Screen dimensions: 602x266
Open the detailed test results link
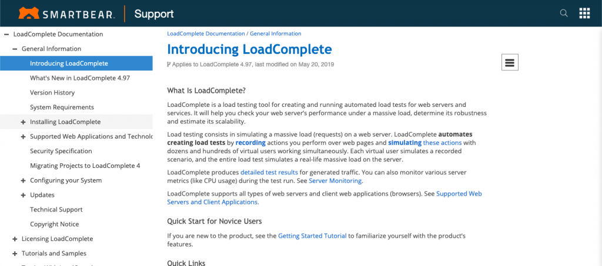point(269,172)
